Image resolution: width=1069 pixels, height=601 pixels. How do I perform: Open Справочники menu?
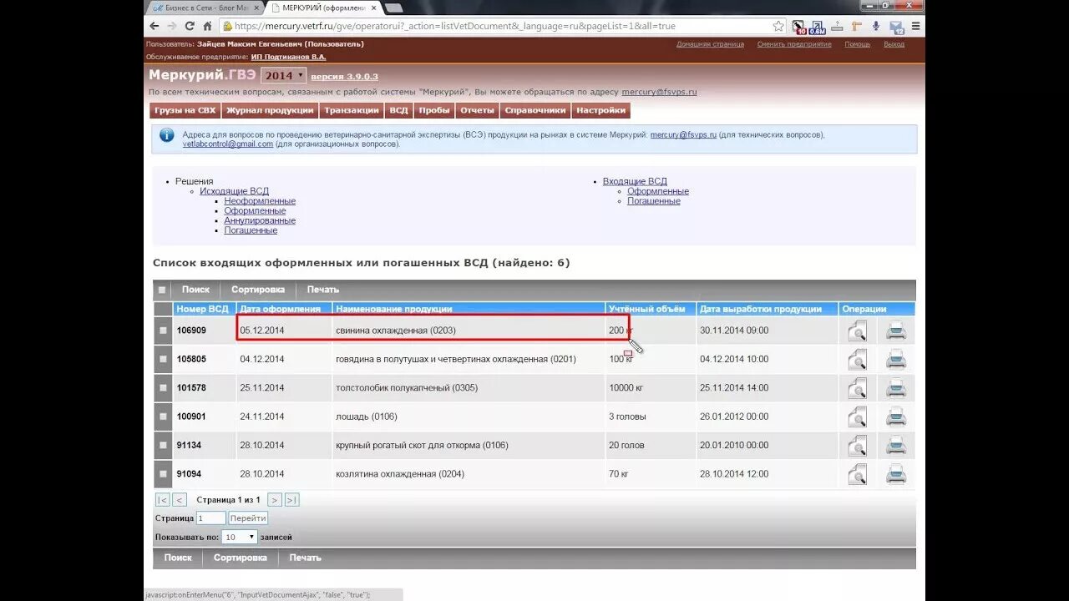tap(535, 110)
